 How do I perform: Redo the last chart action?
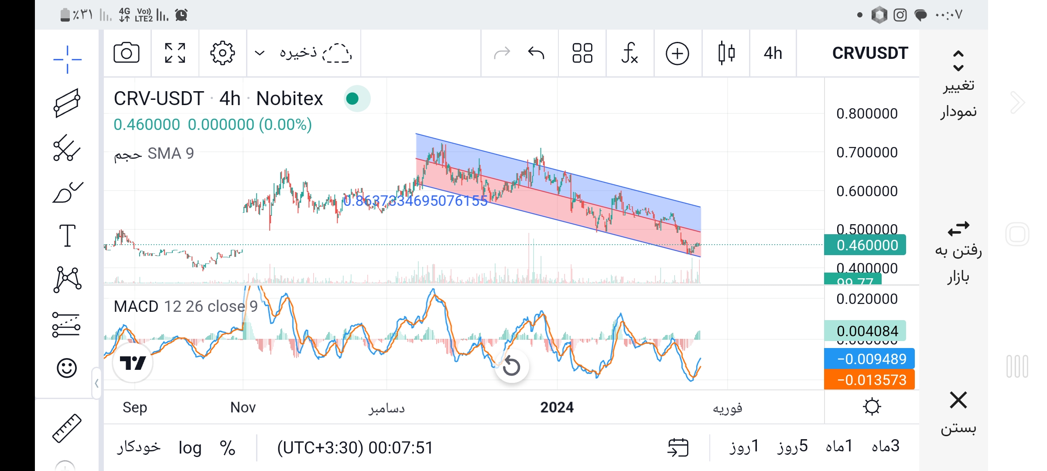coord(502,53)
